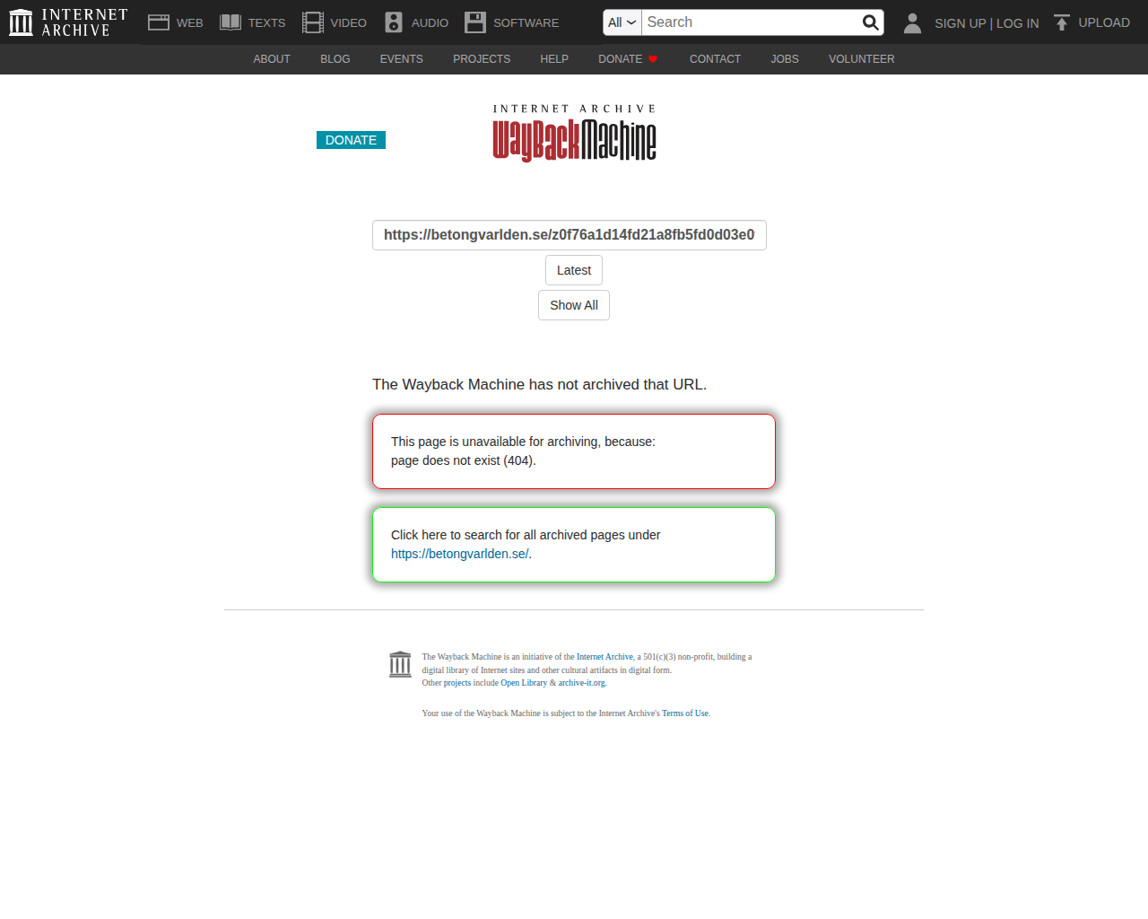Open the Audio speaker icon
This screenshot has width=1148, height=919.
tap(394, 22)
